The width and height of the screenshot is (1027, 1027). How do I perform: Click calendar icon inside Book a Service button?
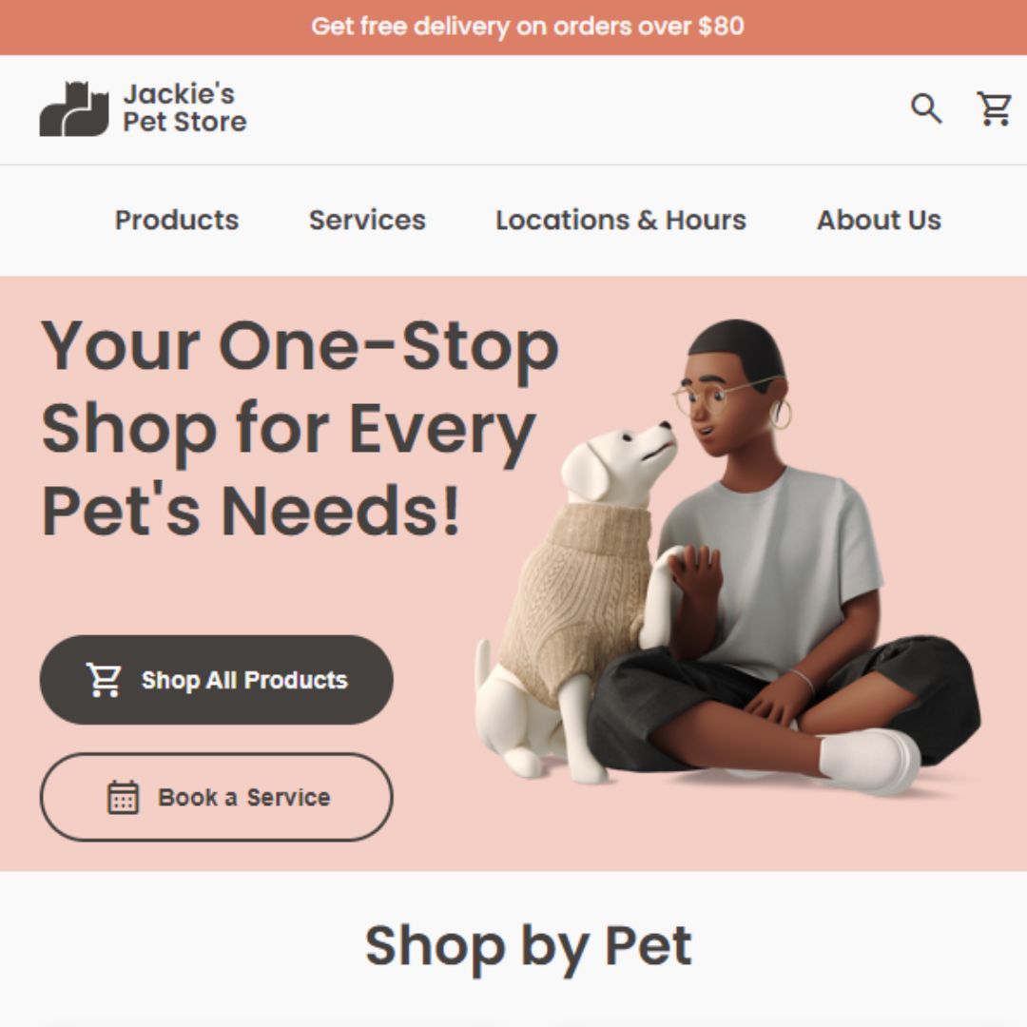tap(123, 797)
